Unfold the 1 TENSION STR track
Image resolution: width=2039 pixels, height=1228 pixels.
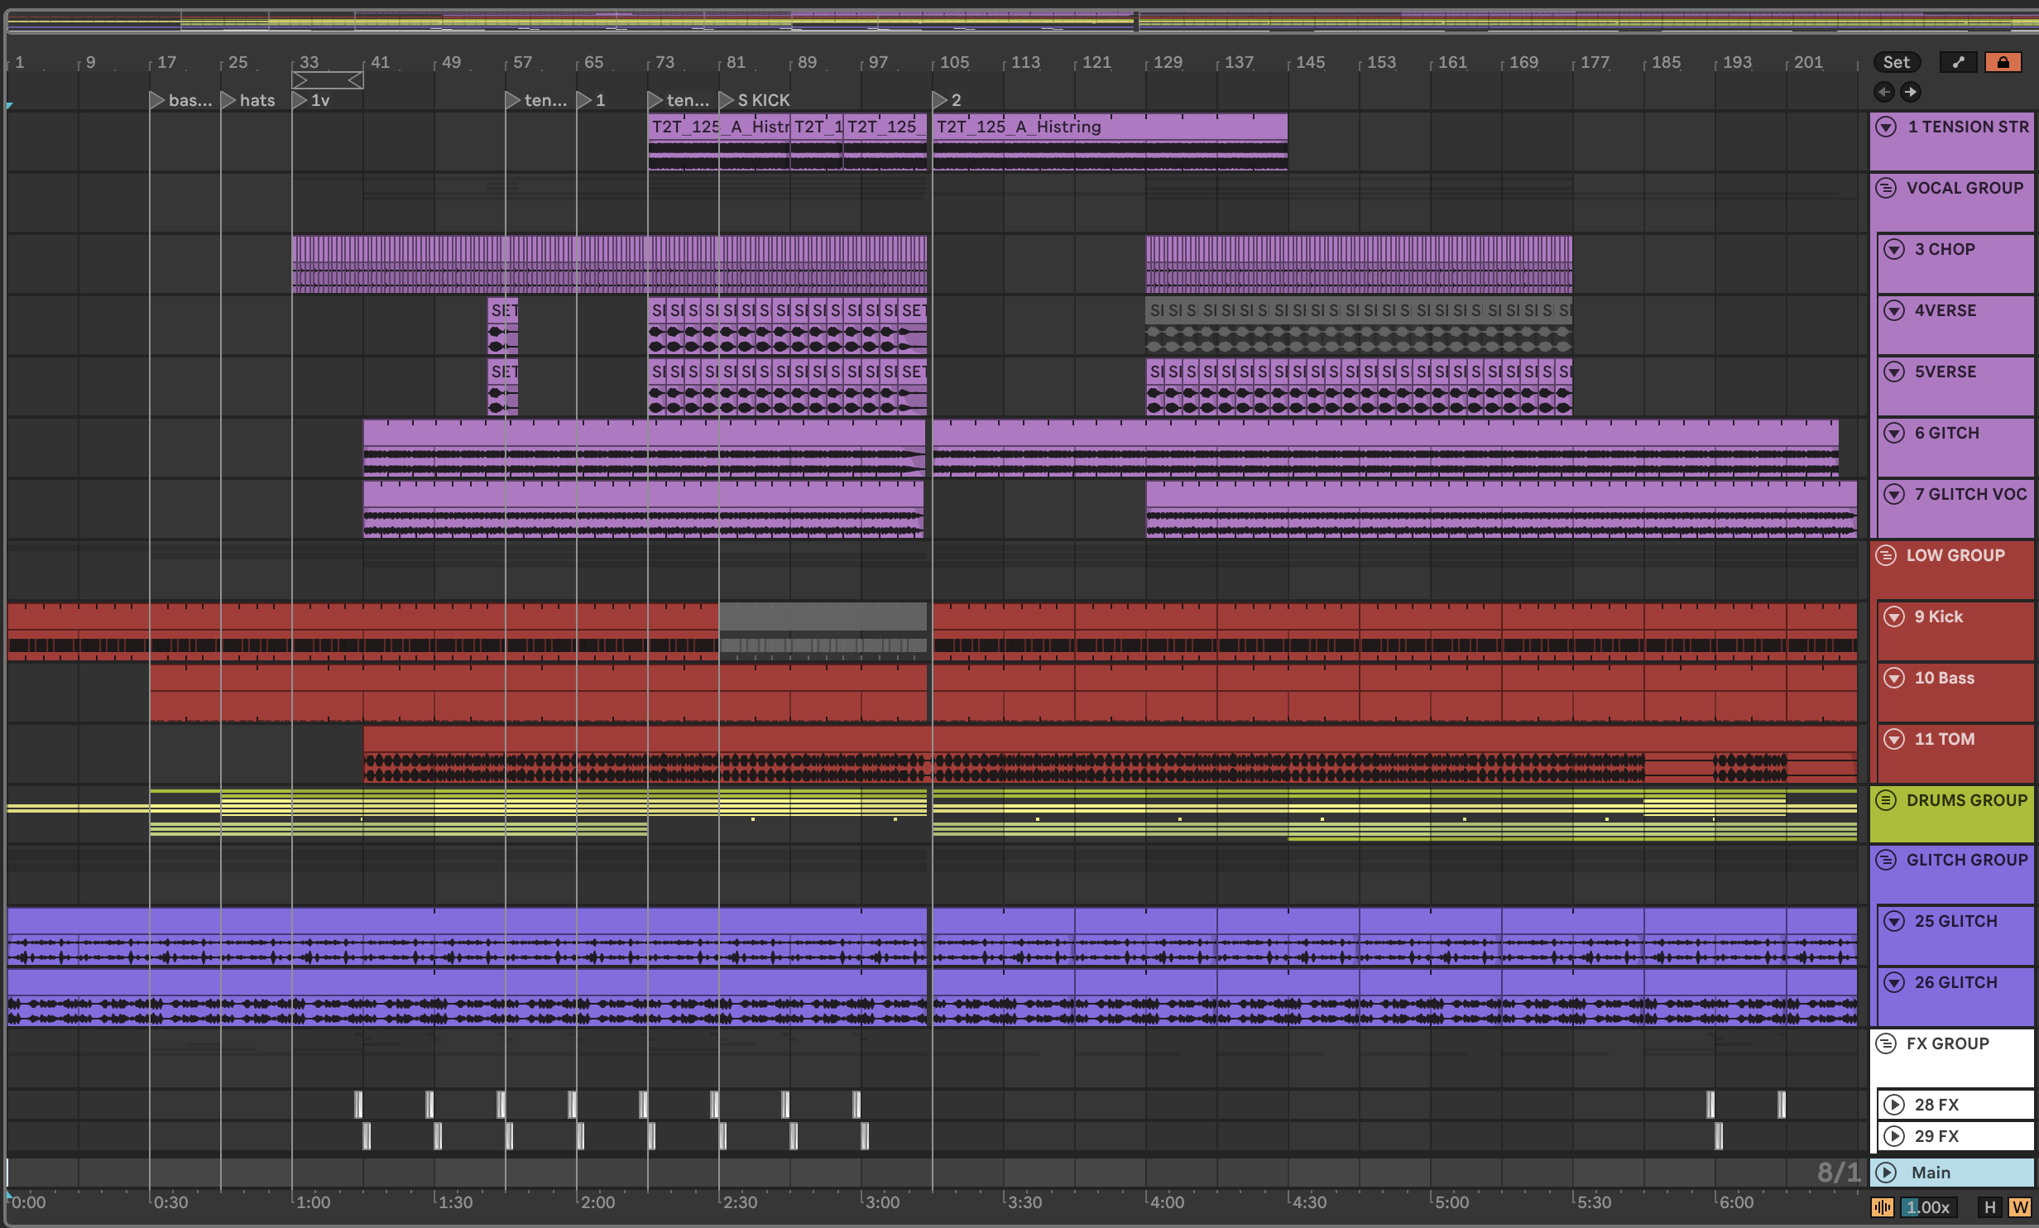click(1886, 127)
